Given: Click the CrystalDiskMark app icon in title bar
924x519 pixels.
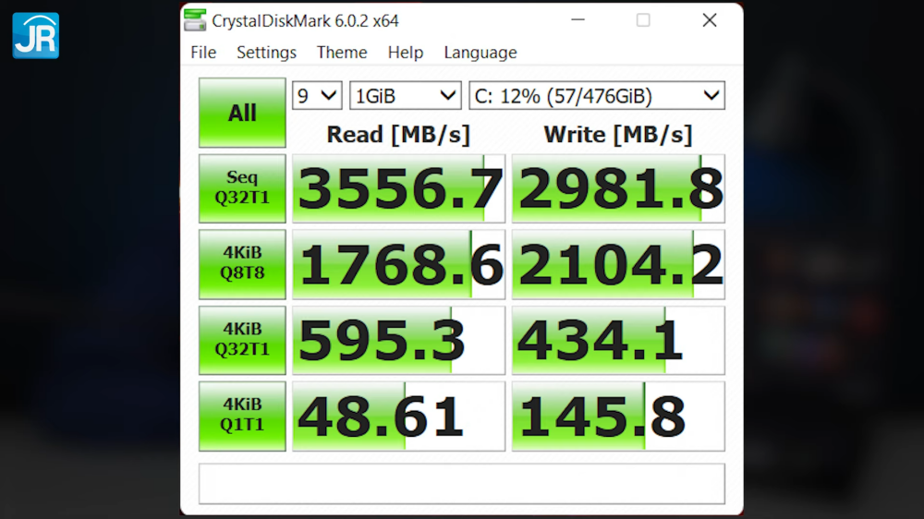Looking at the screenshot, I should tap(195, 19).
